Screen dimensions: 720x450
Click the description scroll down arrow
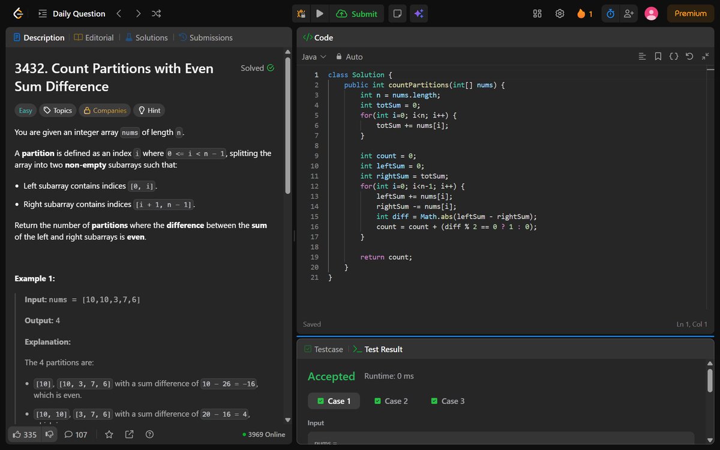(287, 419)
